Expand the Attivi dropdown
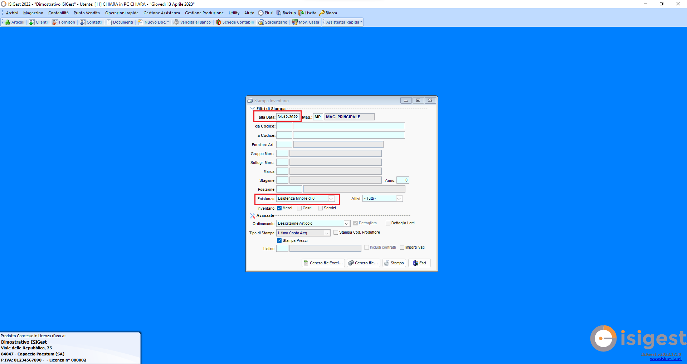The width and height of the screenshot is (687, 364). pos(399,199)
